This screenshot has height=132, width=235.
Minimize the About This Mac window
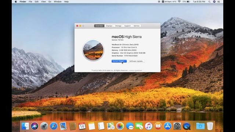(80, 26)
